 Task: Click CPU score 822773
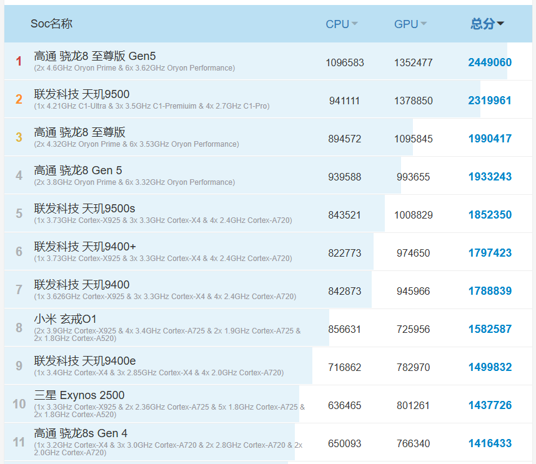coord(345,253)
